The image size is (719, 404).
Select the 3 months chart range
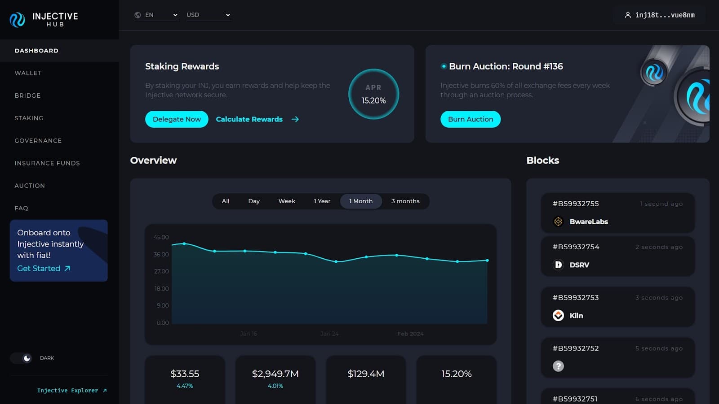[405, 201]
